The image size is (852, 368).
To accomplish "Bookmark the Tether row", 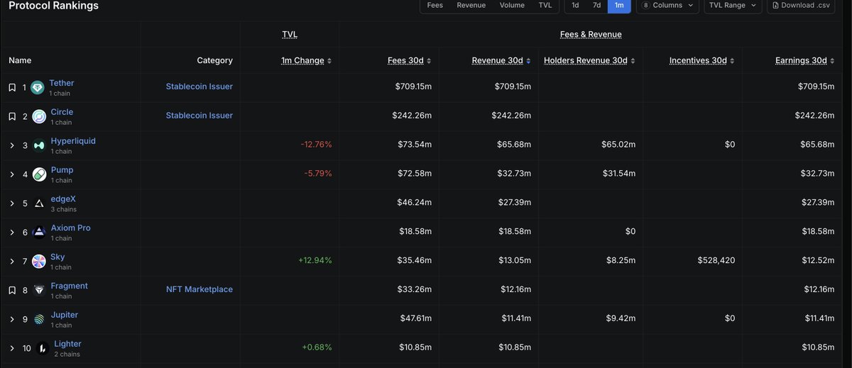I will pos(12,87).
